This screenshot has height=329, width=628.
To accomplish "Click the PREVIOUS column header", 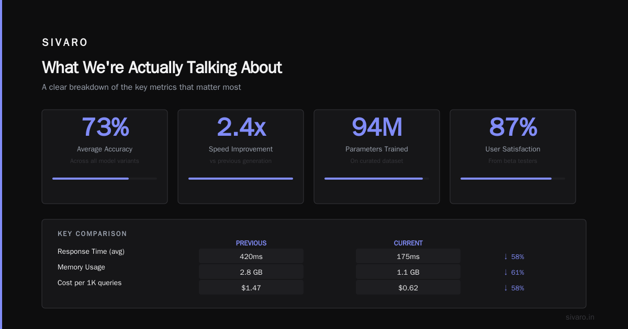I will [x=251, y=243].
